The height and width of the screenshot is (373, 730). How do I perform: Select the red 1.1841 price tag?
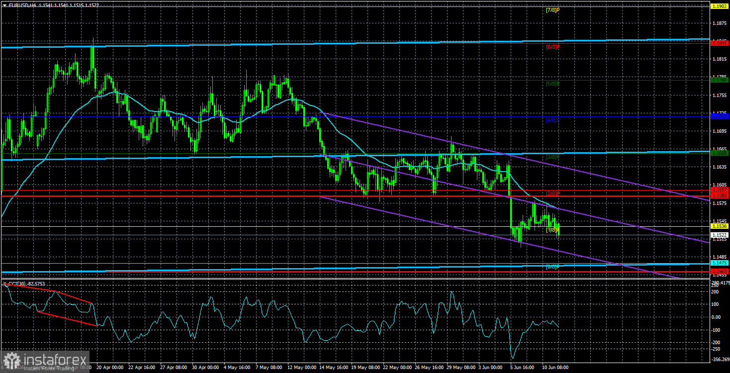(x=720, y=43)
